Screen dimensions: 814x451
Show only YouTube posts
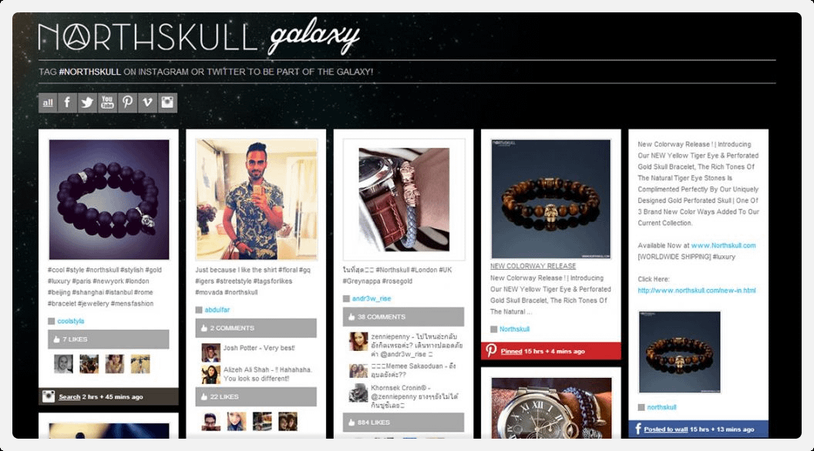(x=107, y=103)
